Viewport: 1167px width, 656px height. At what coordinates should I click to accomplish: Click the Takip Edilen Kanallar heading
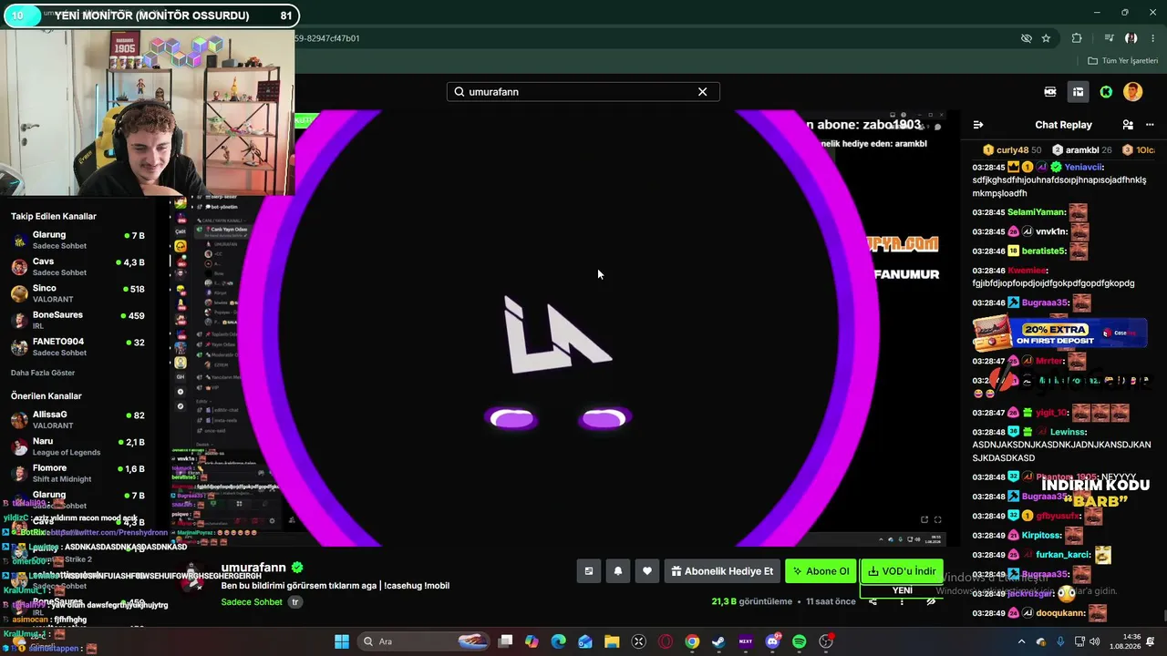pyautogui.click(x=54, y=217)
